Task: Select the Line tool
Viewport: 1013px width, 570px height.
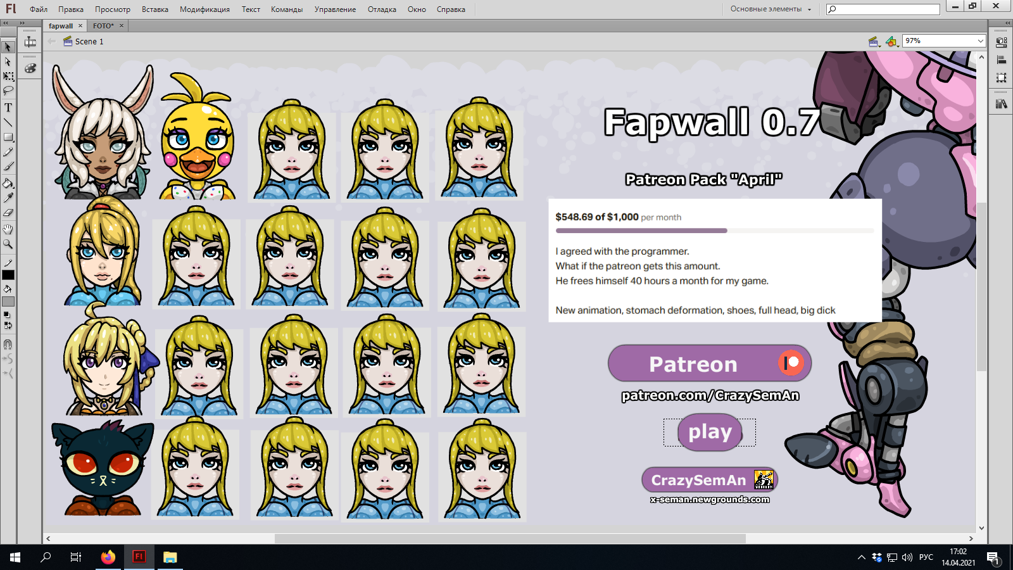Action: pyautogui.click(x=8, y=122)
